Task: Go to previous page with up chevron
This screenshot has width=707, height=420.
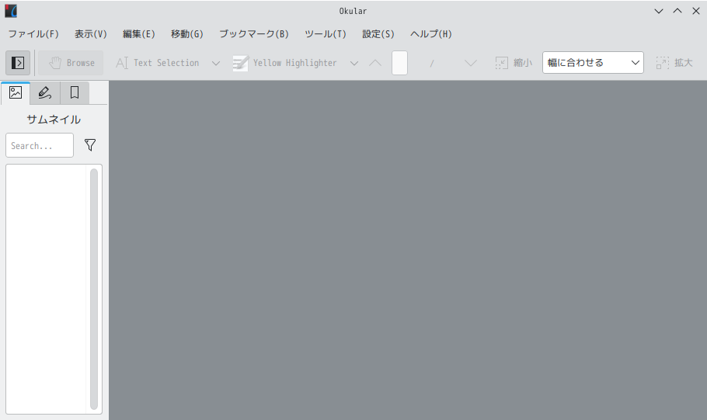Action: 375,63
